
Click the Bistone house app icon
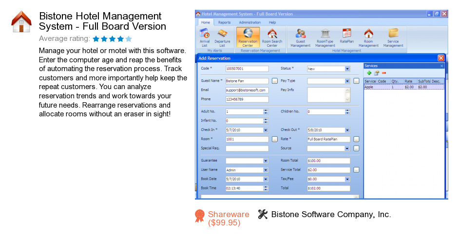(x=21, y=21)
